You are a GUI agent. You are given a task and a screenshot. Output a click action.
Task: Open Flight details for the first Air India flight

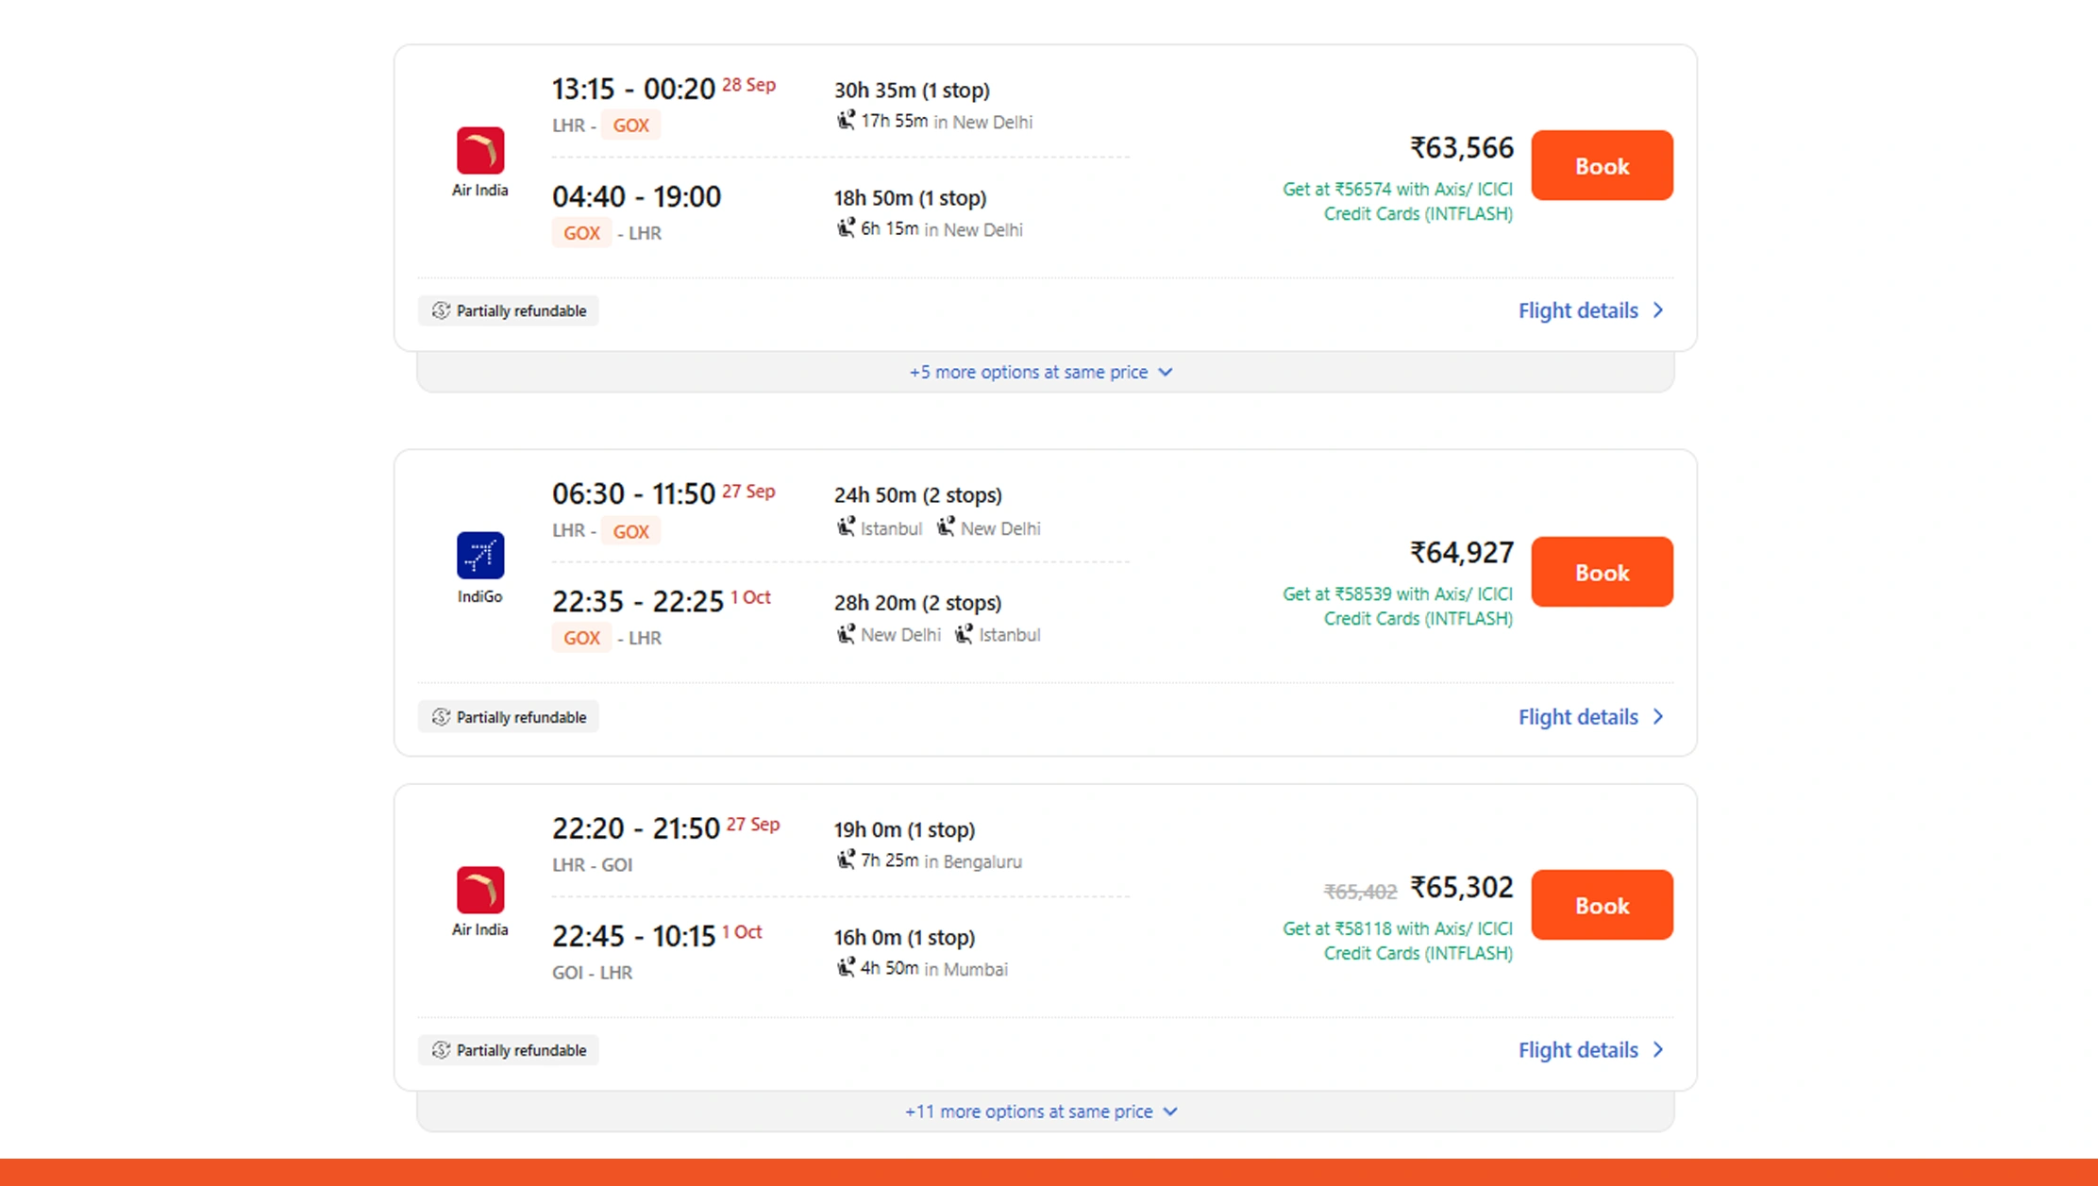pyautogui.click(x=1578, y=309)
